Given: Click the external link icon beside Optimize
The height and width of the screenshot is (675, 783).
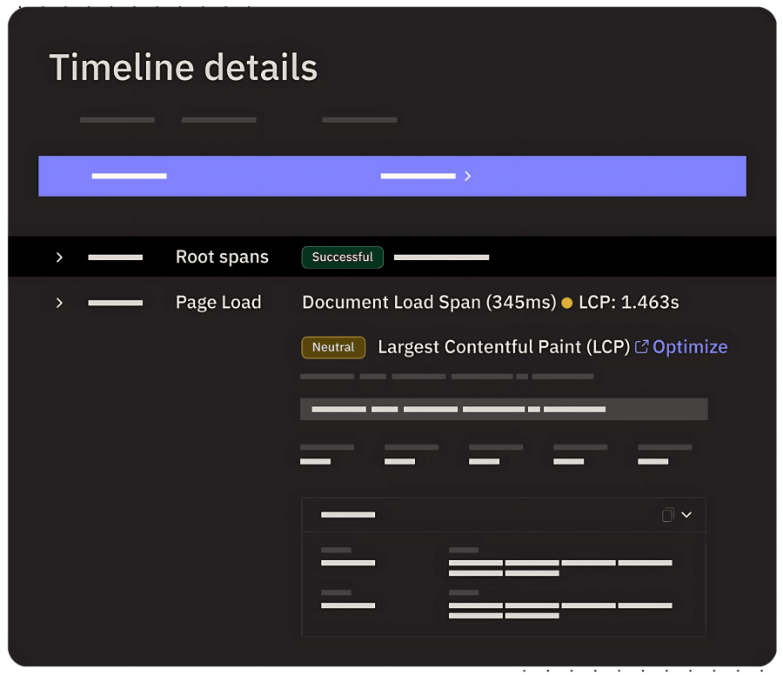Looking at the screenshot, I should tap(641, 347).
